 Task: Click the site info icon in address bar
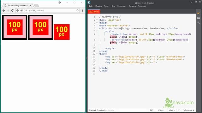(17, 10)
